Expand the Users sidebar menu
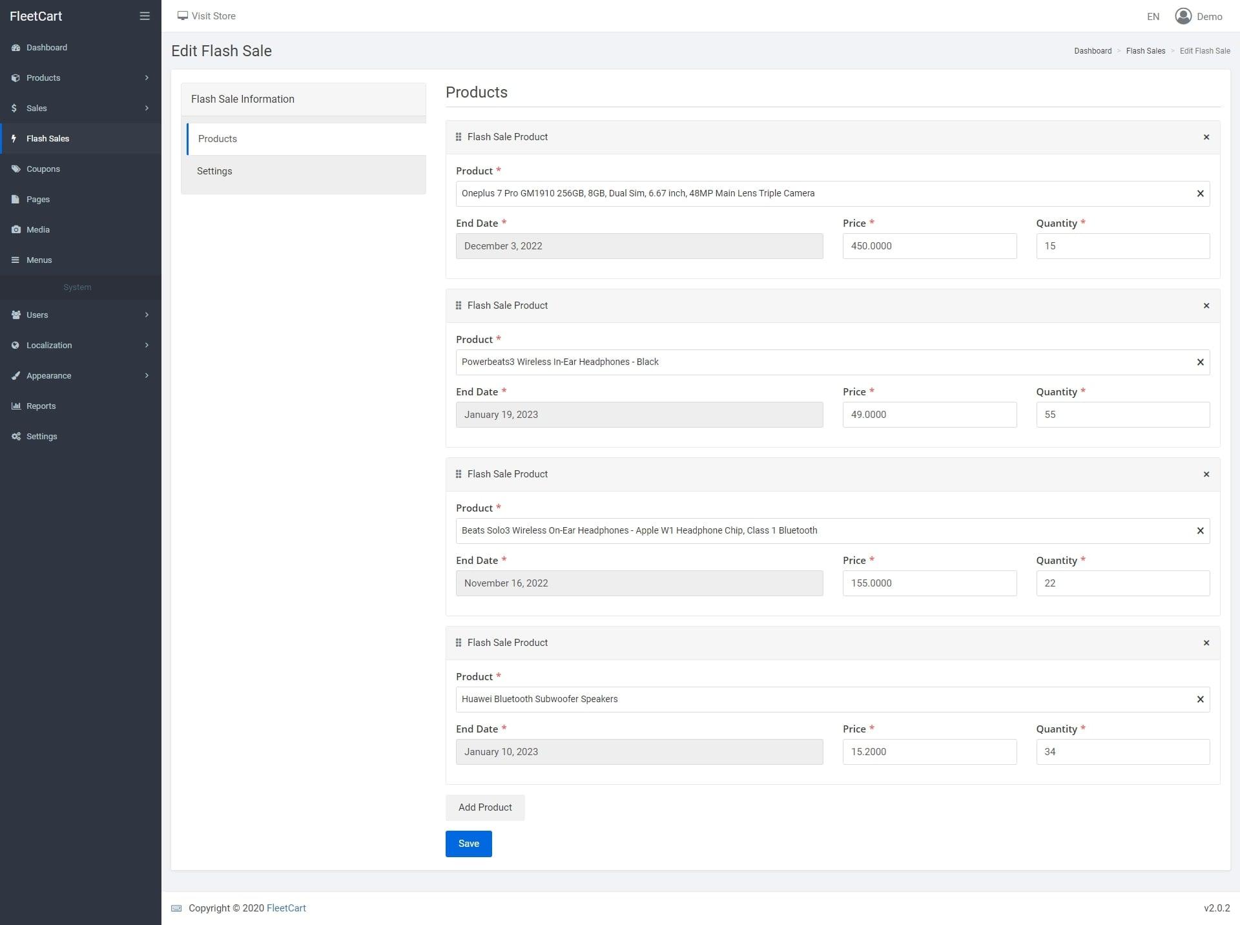 pyautogui.click(x=36, y=315)
